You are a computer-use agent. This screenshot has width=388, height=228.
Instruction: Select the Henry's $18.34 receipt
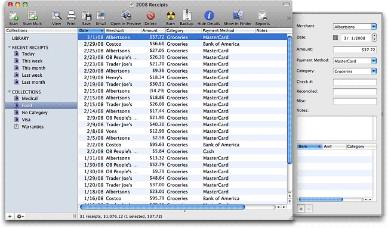pyautogui.click(x=183, y=77)
